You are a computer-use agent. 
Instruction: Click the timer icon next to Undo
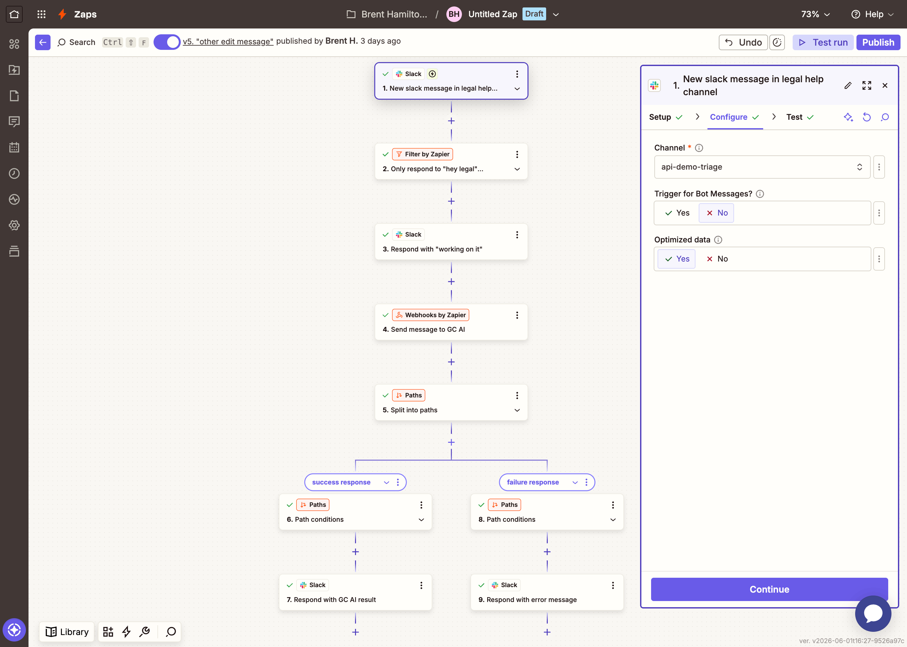(x=777, y=42)
